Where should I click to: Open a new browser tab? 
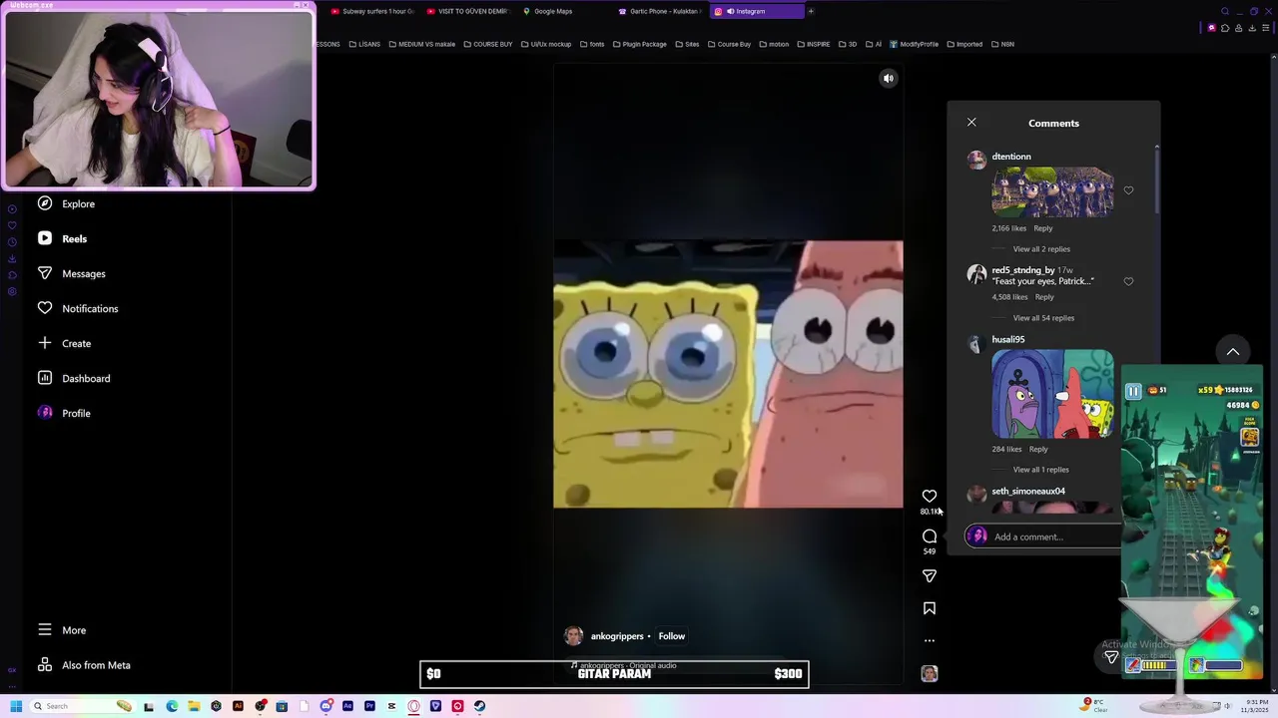point(811,11)
